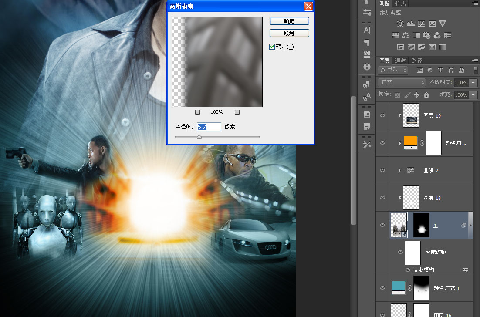Filter layers by type layers
The width and height of the screenshot is (480, 317).
[440, 71]
